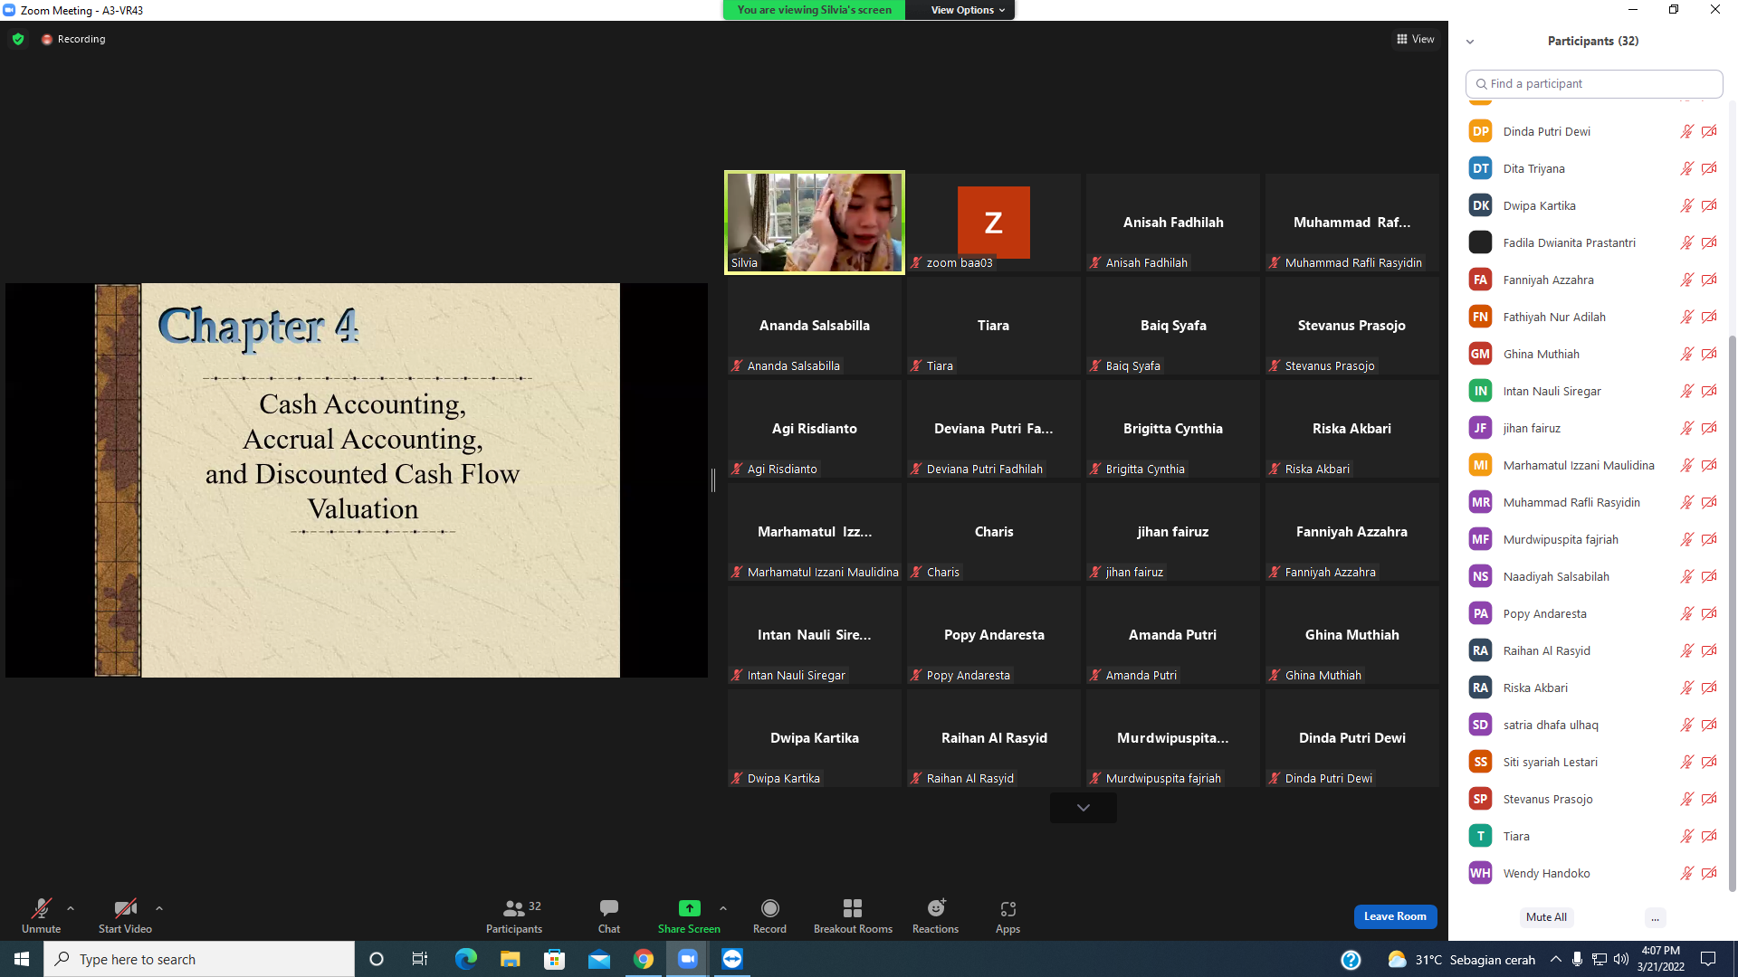This screenshot has width=1738, height=977.
Task: Click muted microphone icon for Ghina Muthiah
Action: click(x=1686, y=354)
